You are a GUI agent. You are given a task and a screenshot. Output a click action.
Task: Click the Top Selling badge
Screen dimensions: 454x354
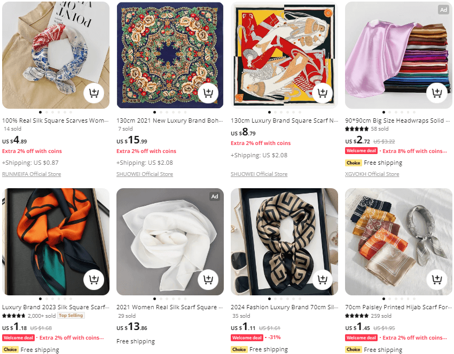70,315
